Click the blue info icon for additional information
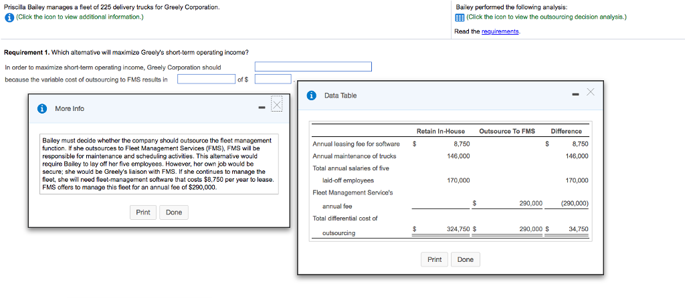This screenshot has width=685, height=298. click(x=9, y=17)
